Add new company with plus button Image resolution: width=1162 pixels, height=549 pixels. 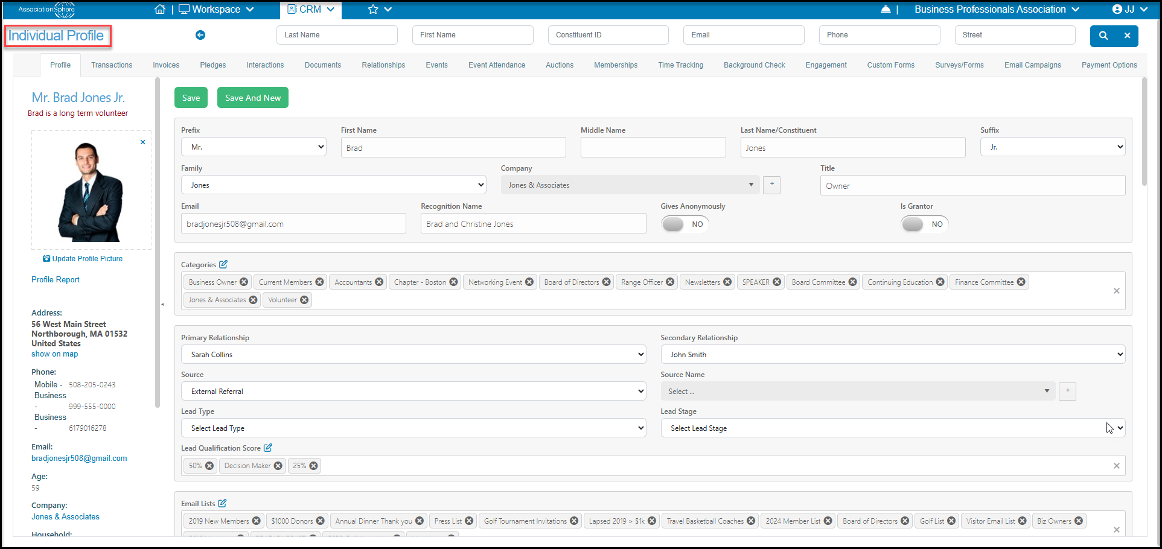pyautogui.click(x=771, y=185)
